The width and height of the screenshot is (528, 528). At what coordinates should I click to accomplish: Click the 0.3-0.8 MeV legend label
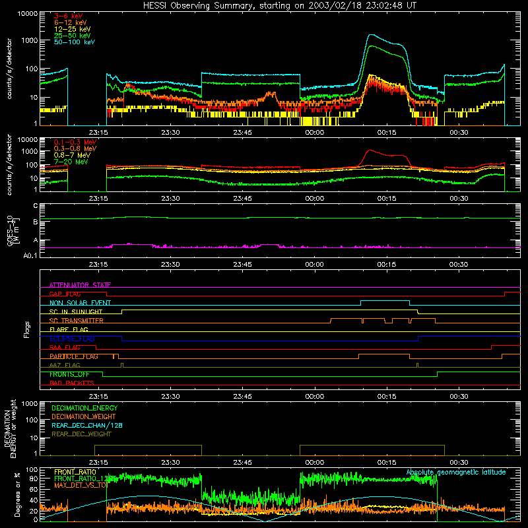[x=75, y=148]
